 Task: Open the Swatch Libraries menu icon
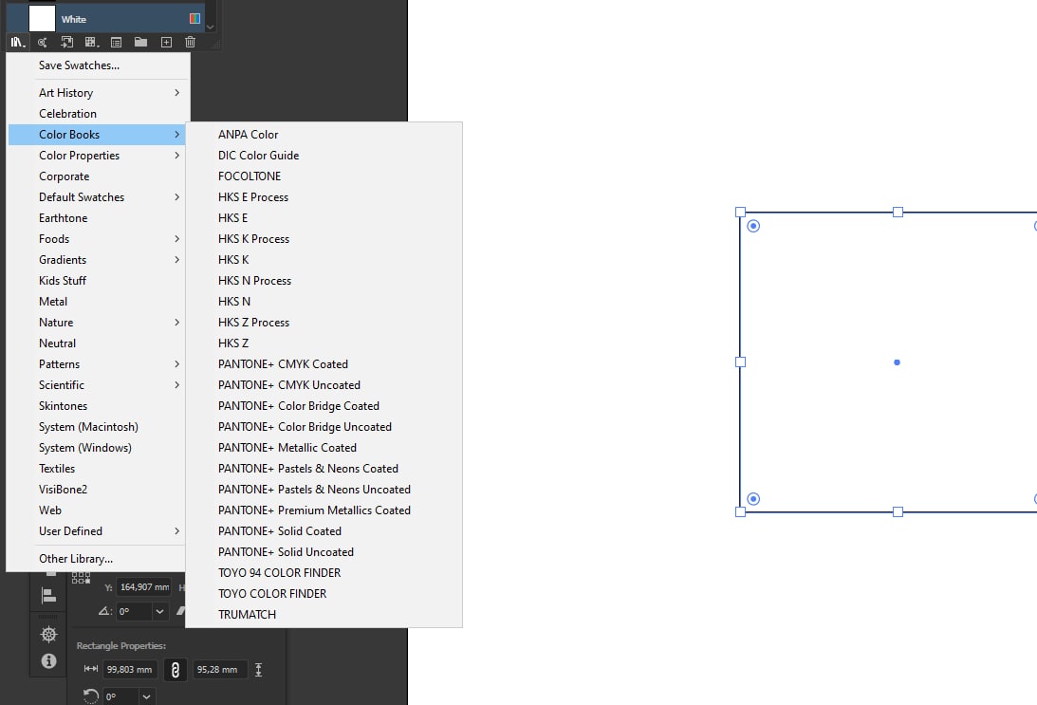pyautogui.click(x=18, y=43)
